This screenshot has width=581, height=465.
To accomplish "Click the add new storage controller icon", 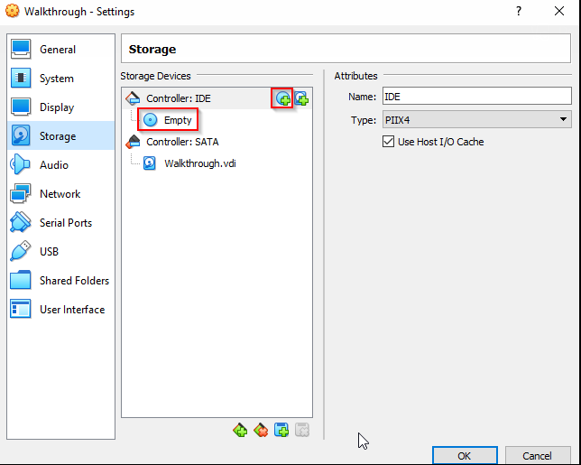I will (x=240, y=430).
